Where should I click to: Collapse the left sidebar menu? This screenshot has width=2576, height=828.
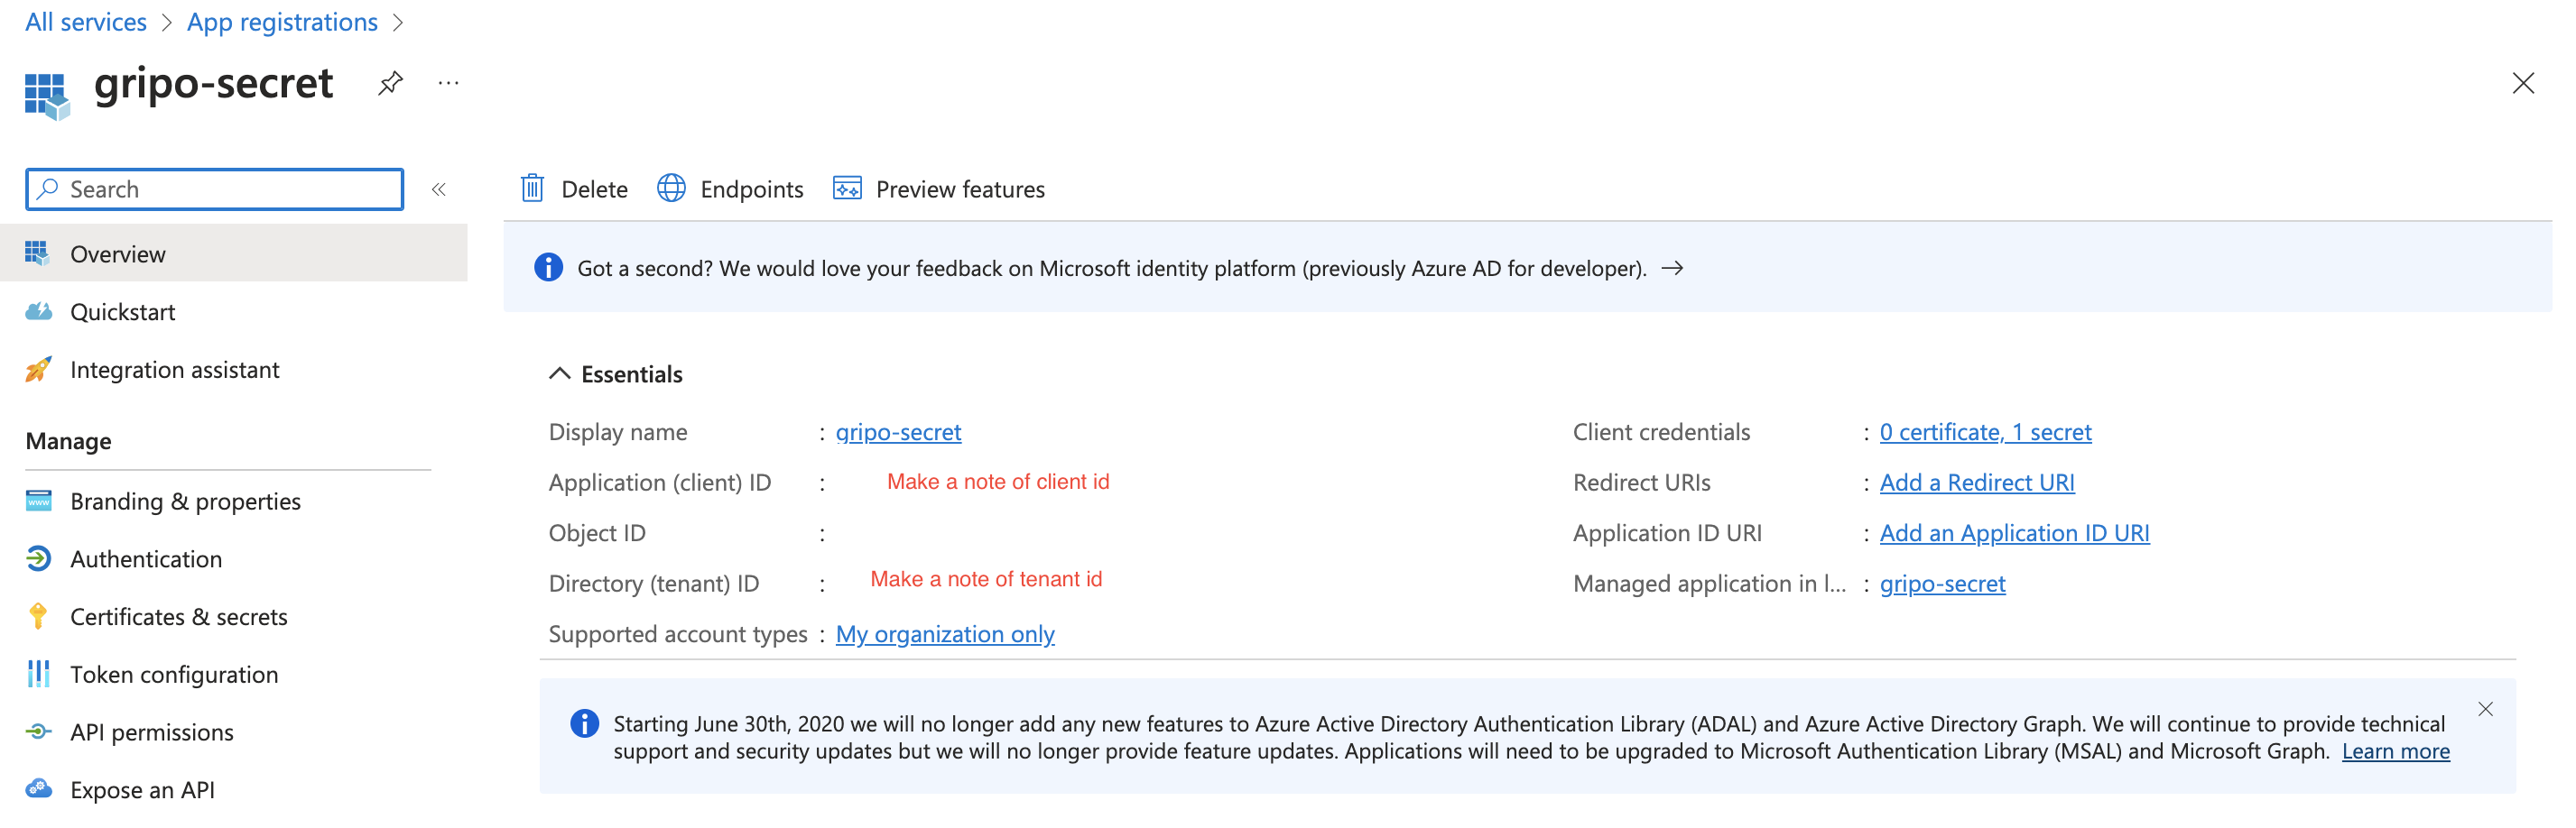click(x=438, y=189)
